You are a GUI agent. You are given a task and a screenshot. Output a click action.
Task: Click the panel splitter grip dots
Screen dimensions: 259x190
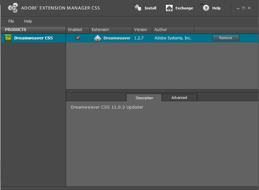pos(162,90)
